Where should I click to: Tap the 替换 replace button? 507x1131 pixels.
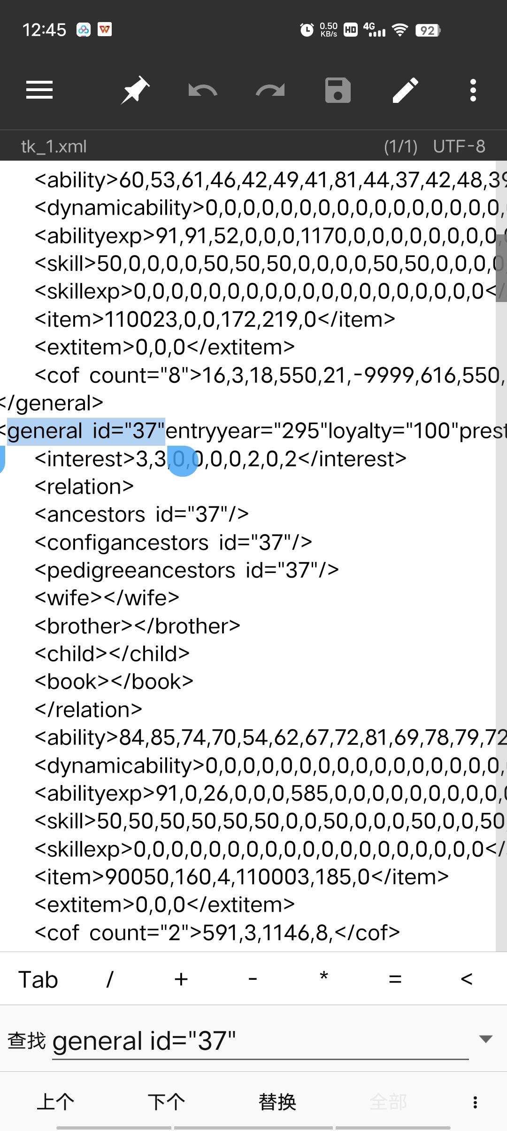tap(277, 1102)
